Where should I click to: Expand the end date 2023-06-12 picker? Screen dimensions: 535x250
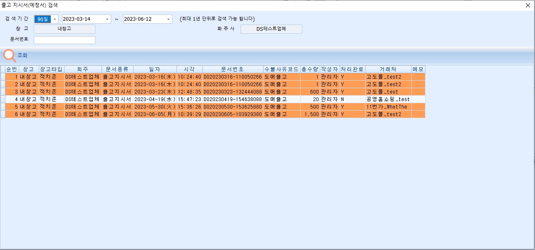coord(168,19)
